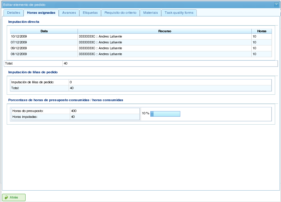Close the Editar elemento de pedido dialog

276,5
